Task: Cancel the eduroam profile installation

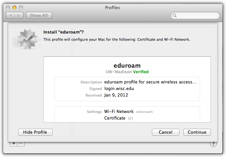Action: (x=165, y=132)
